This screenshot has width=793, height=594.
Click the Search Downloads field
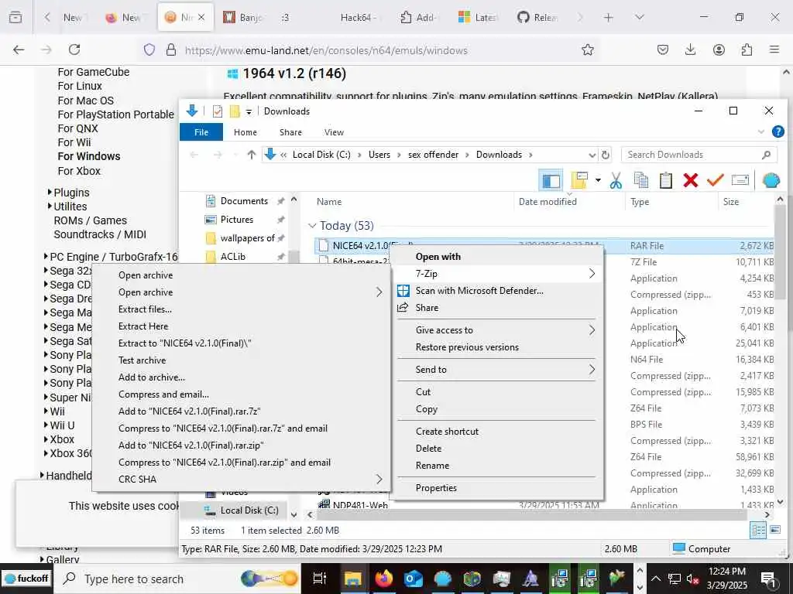[x=699, y=155]
